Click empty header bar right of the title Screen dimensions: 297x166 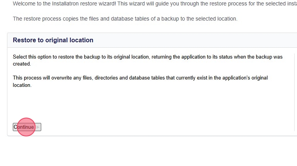click(194, 40)
